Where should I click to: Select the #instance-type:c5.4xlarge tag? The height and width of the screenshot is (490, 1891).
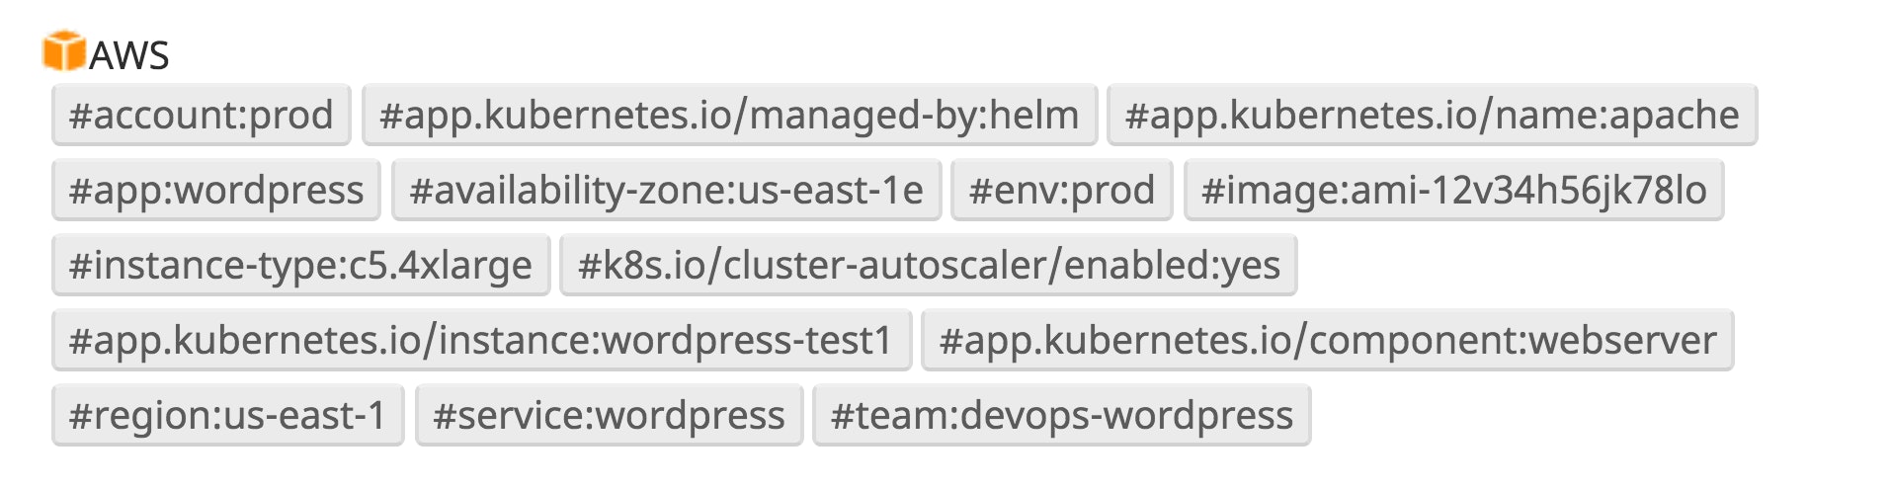click(x=300, y=266)
